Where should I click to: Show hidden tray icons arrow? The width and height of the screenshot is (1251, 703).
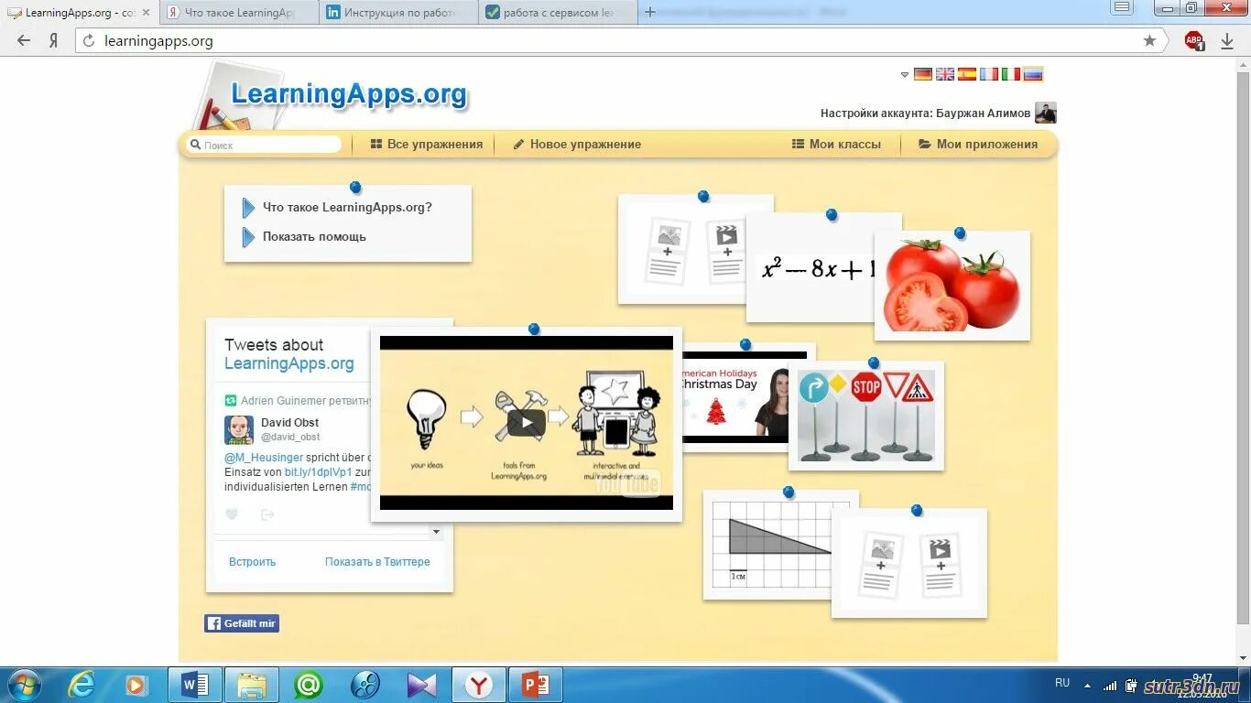[1087, 685]
